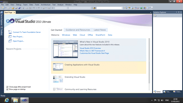Open the Analyze menu
The image size is (183, 103).
60,5
